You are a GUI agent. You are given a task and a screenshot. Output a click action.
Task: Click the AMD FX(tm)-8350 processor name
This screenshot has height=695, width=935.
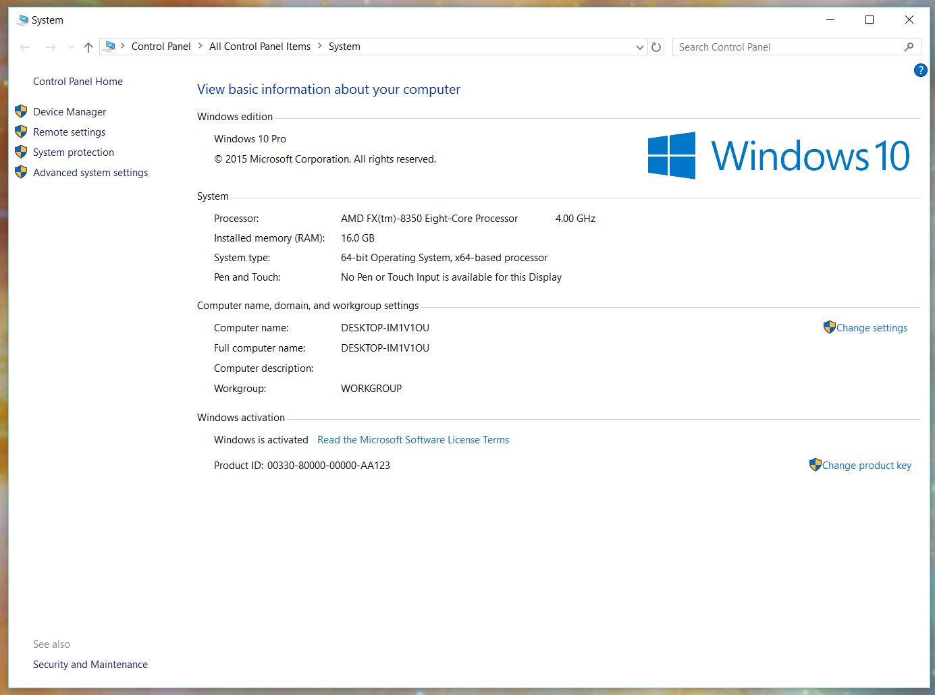click(x=429, y=219)
